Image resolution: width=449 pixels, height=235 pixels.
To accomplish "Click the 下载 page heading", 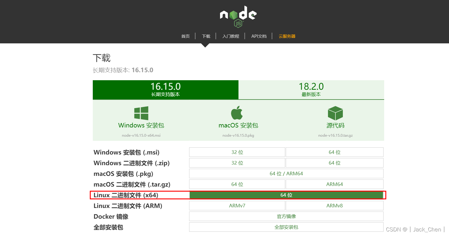I will click(x=102, y=58).
